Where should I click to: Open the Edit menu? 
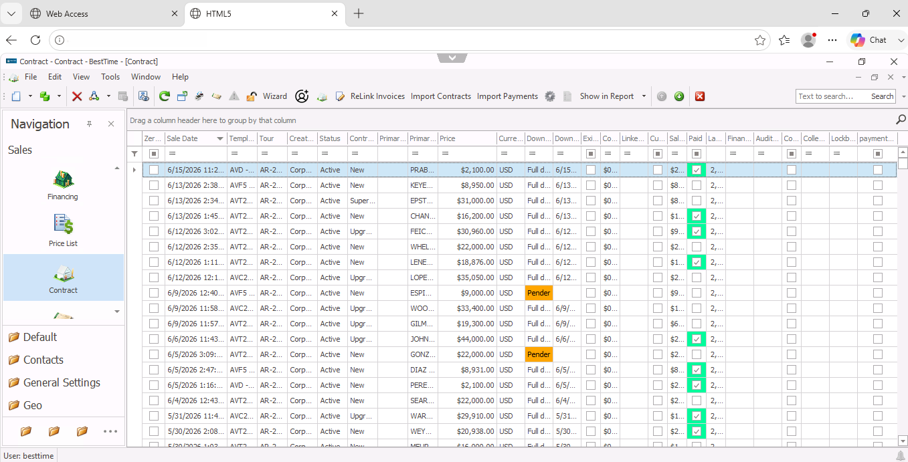[55, 77]
